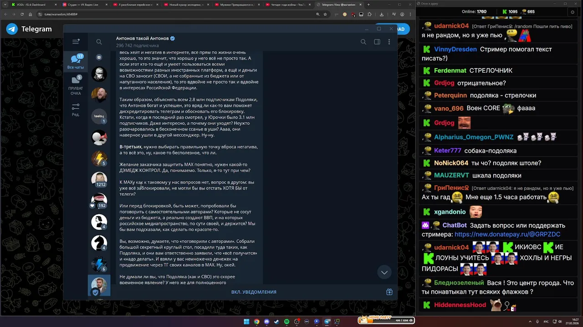Open the channel three-dot options menu
Screen dimensions: 583x327
(389, 42)
